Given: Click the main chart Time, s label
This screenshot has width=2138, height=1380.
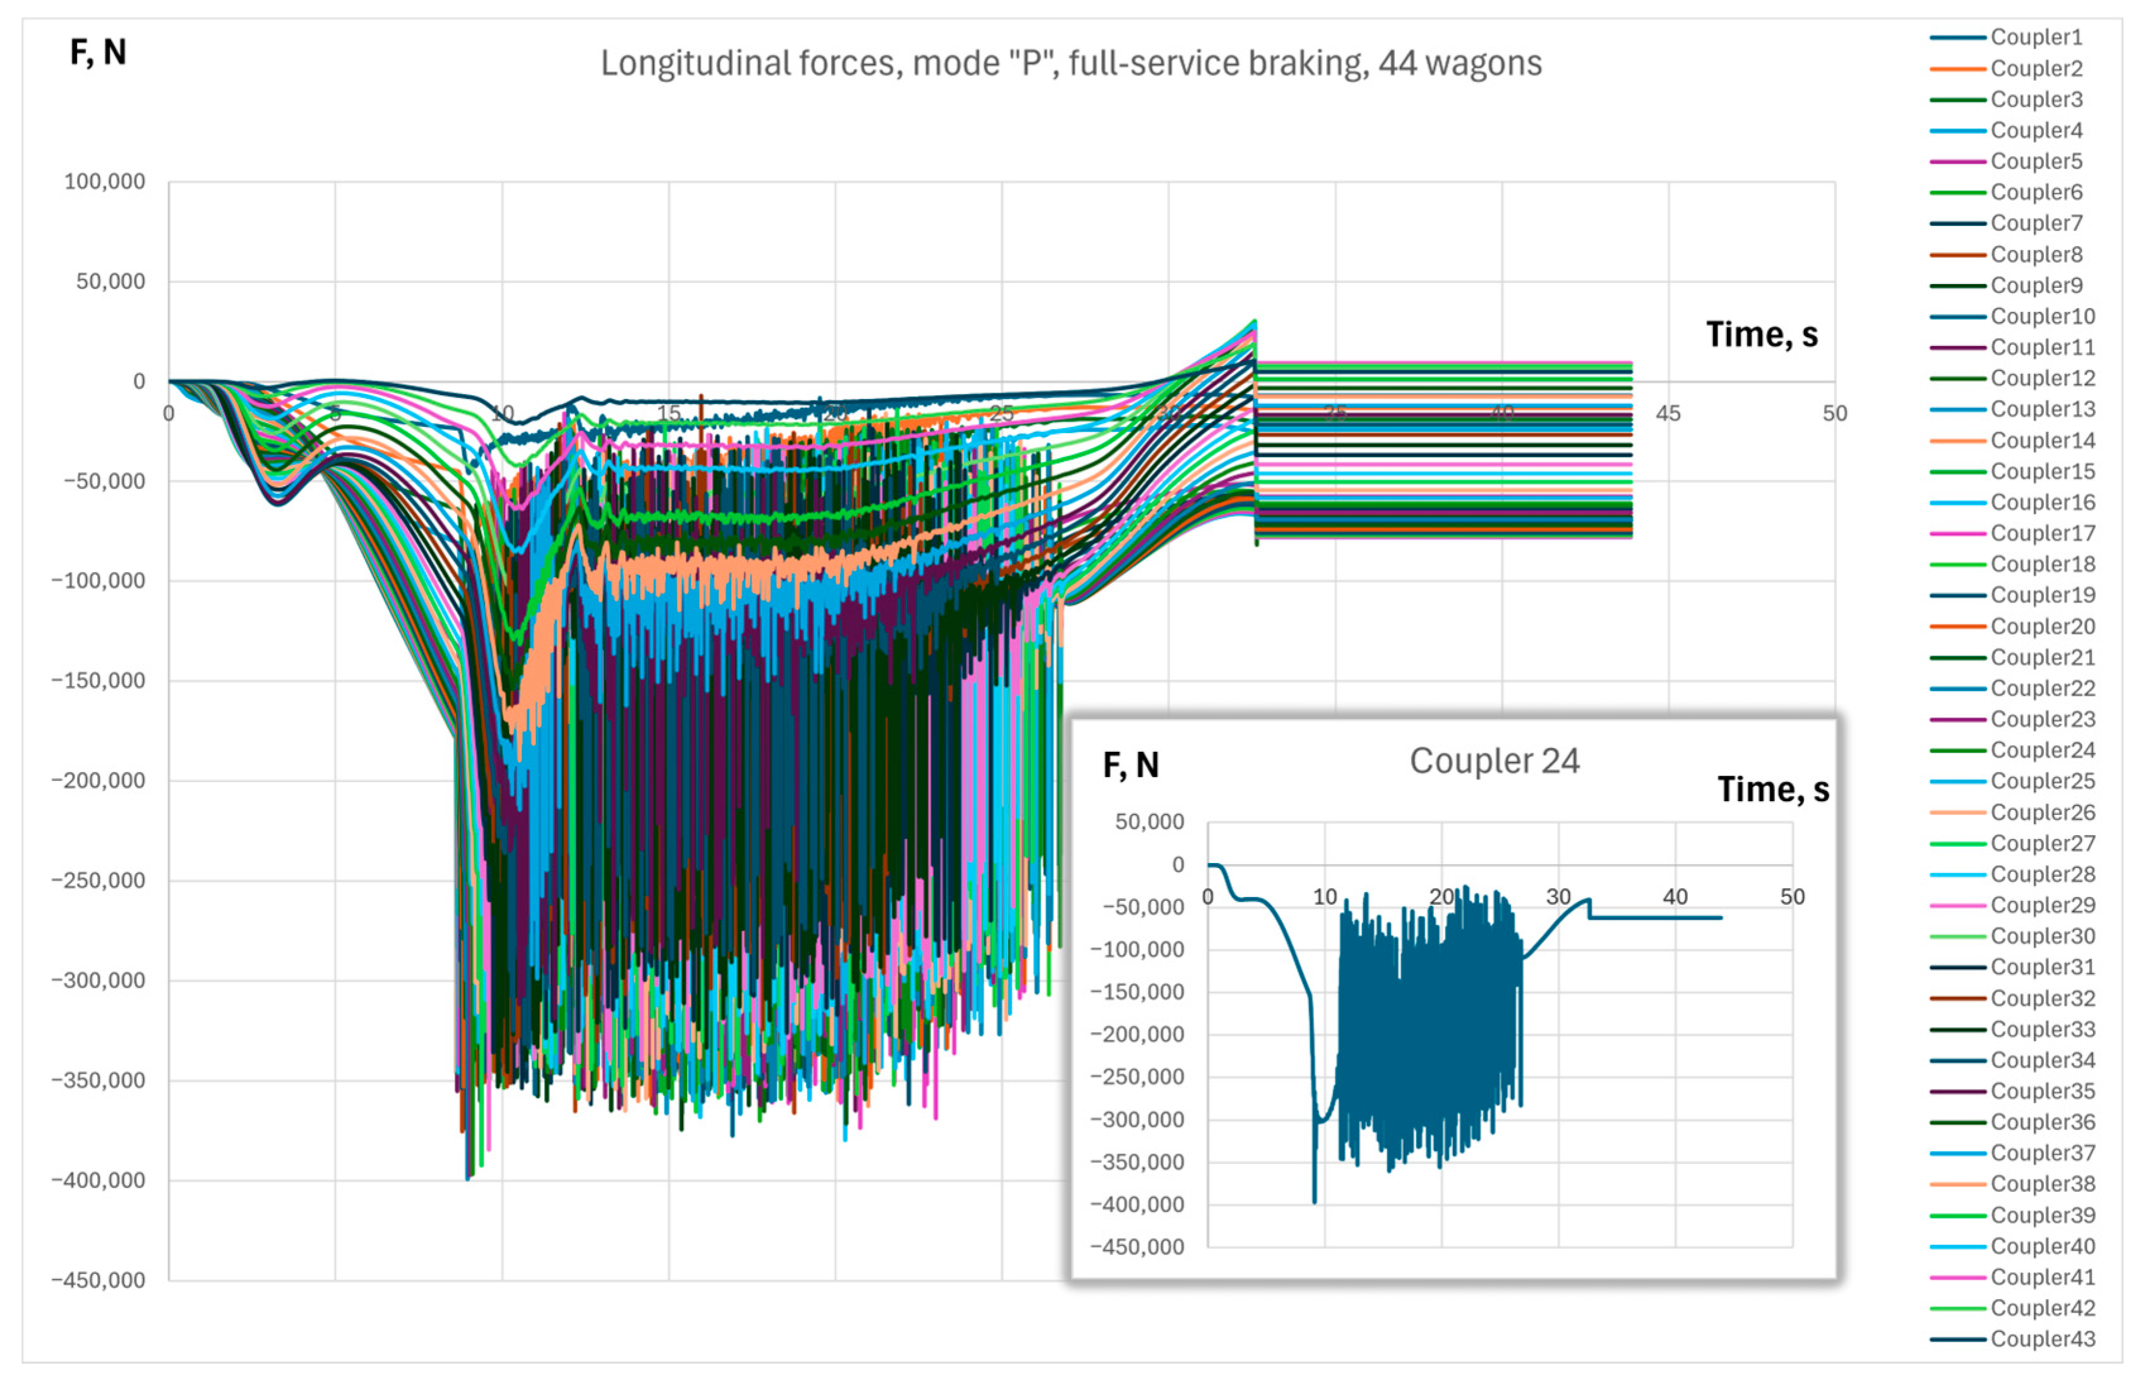Looking at the screenshot, I should click(x=1761, y=334).
